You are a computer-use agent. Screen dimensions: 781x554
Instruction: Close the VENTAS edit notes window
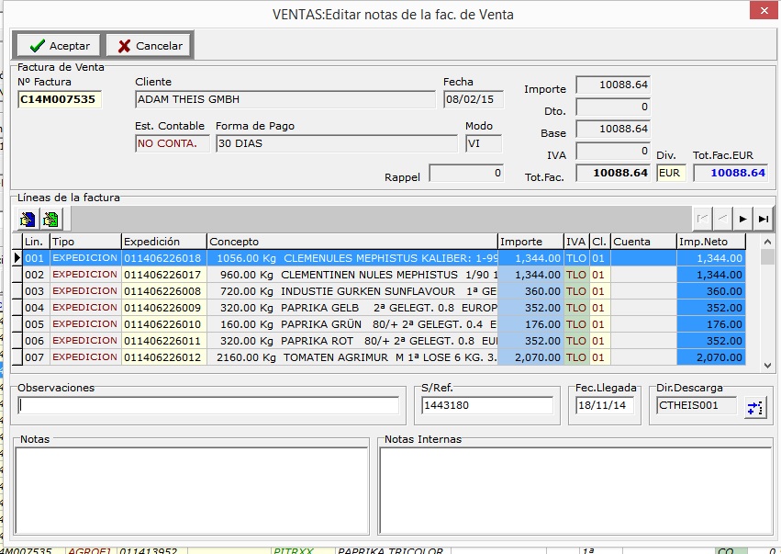coord(760,11)
